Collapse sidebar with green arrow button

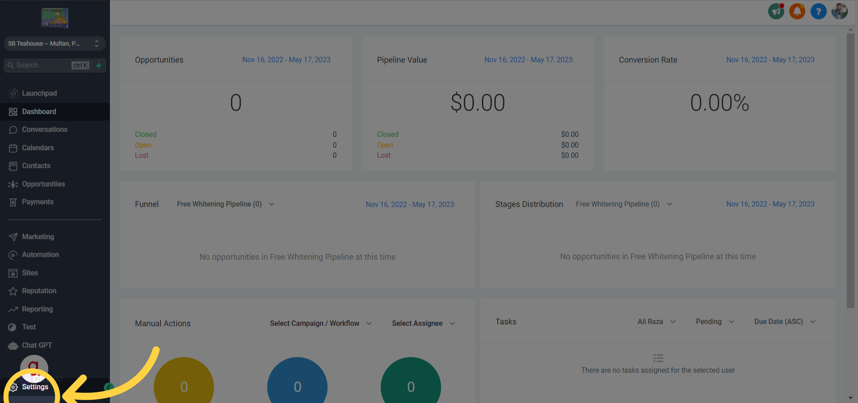coord(109,387)
